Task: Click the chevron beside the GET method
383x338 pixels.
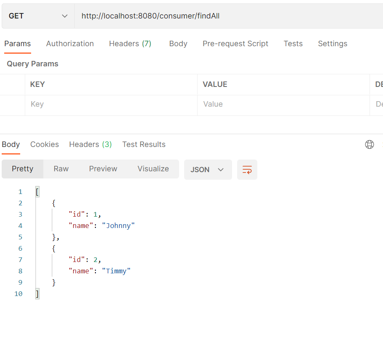Action: [x=64, y=16]
